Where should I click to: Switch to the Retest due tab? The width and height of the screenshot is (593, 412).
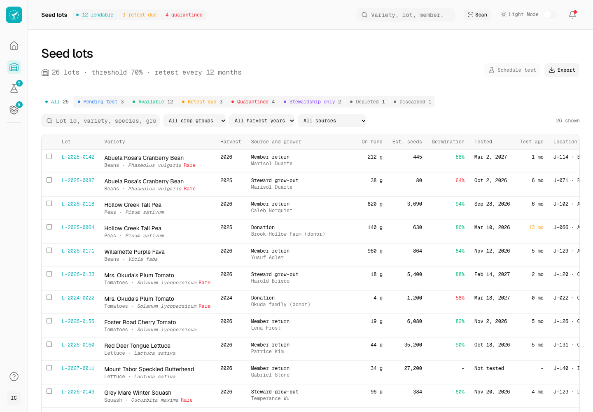(x=202, y=102)
